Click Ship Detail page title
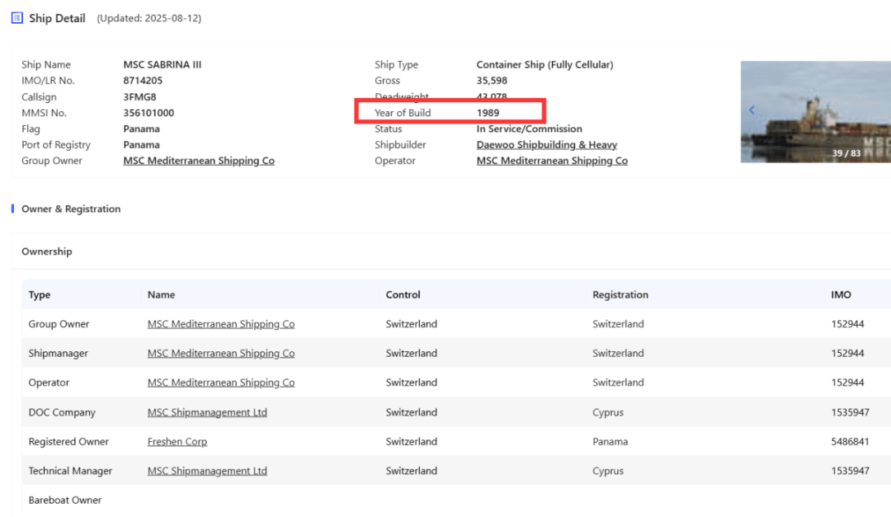 58,18
